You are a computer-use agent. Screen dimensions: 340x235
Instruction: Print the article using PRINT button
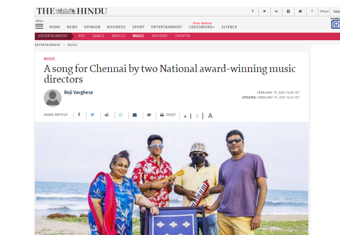pos(168,115)
